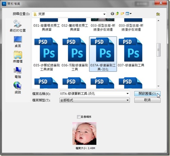This screenshot has height=156, width=170.
Task: Open the view menu icon
Action: [128, 14]
